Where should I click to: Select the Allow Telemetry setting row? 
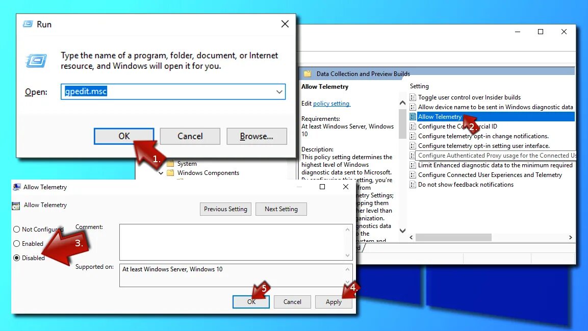coord(492,117)
